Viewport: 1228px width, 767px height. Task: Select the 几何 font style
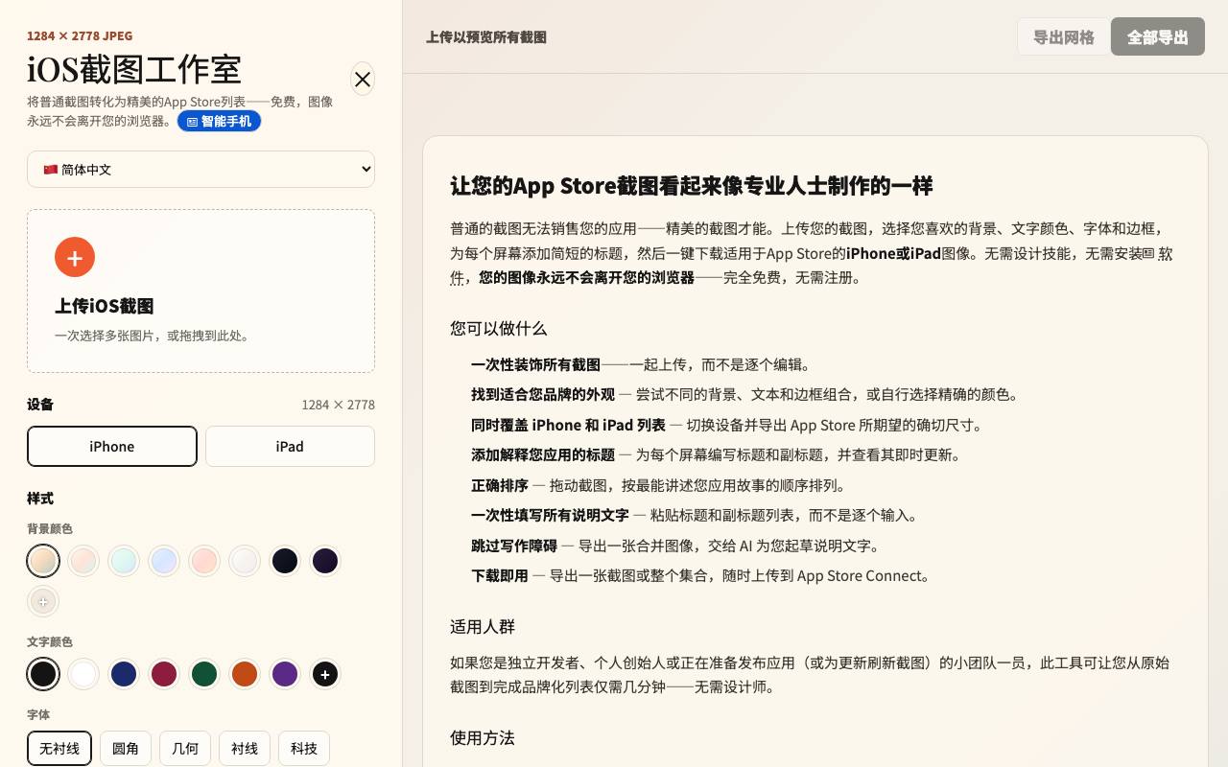click(x=185, y=749)
